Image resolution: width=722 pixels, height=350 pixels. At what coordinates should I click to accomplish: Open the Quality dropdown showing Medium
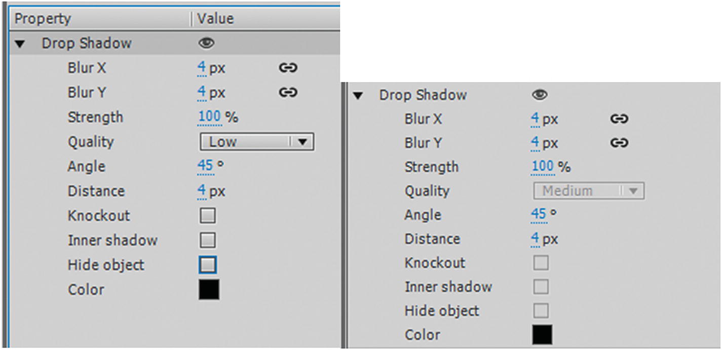589,191
